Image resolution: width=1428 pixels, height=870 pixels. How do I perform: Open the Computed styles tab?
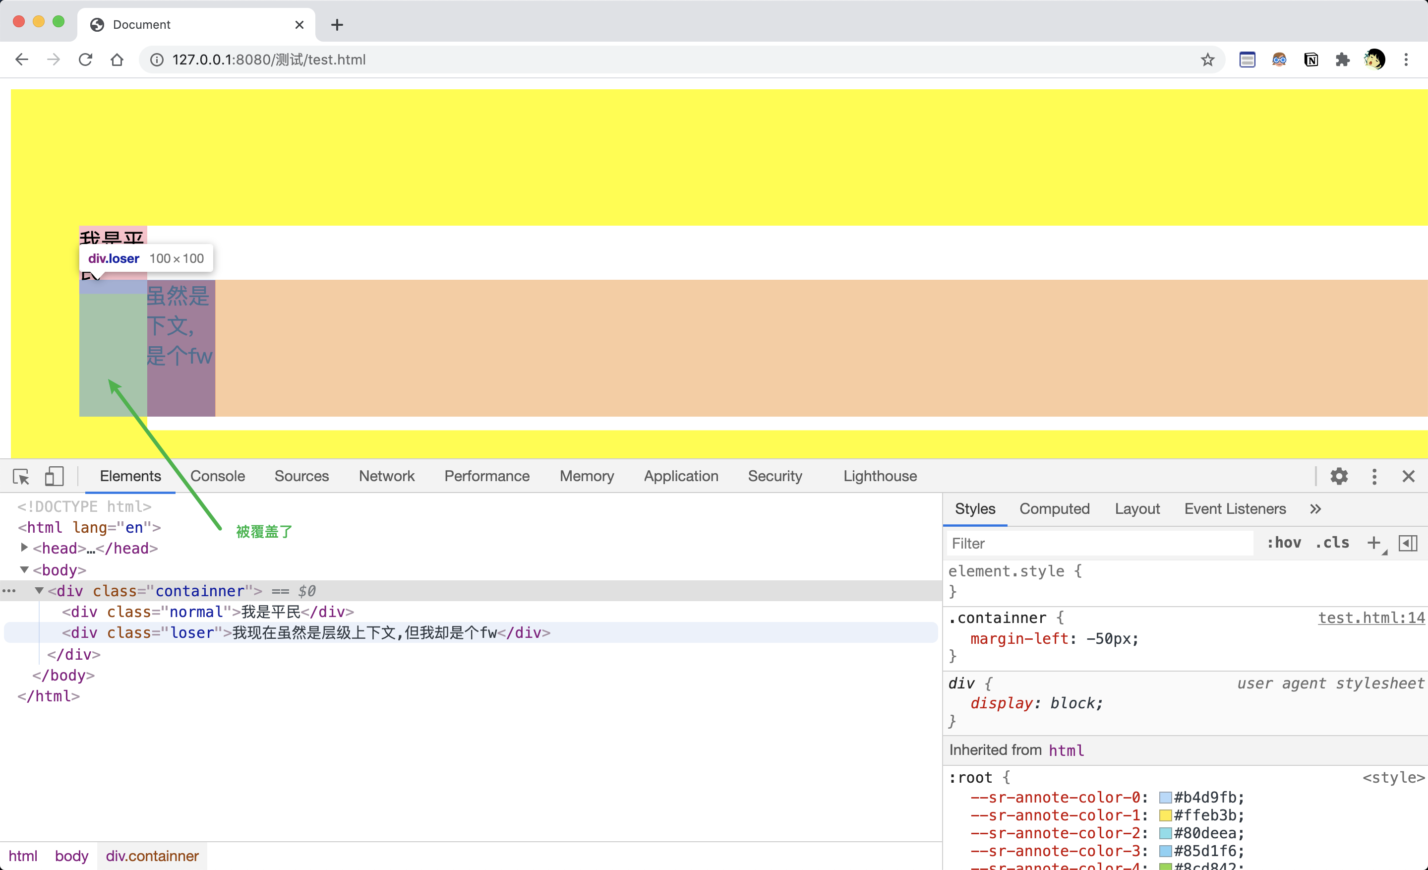pos(1054,509)
